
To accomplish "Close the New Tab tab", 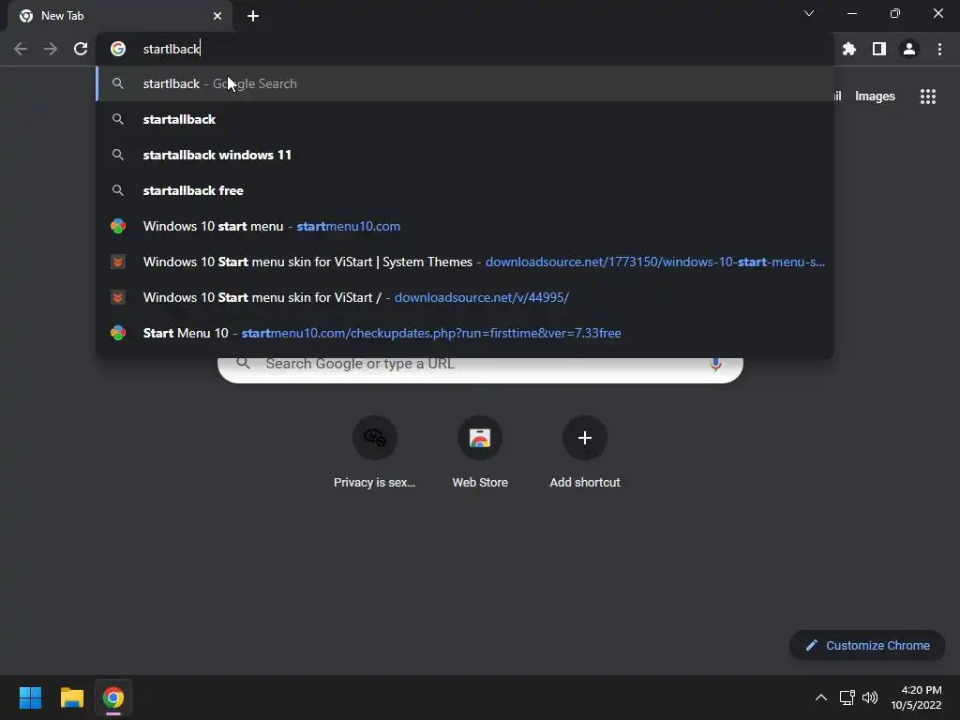I will coord(217,16).
